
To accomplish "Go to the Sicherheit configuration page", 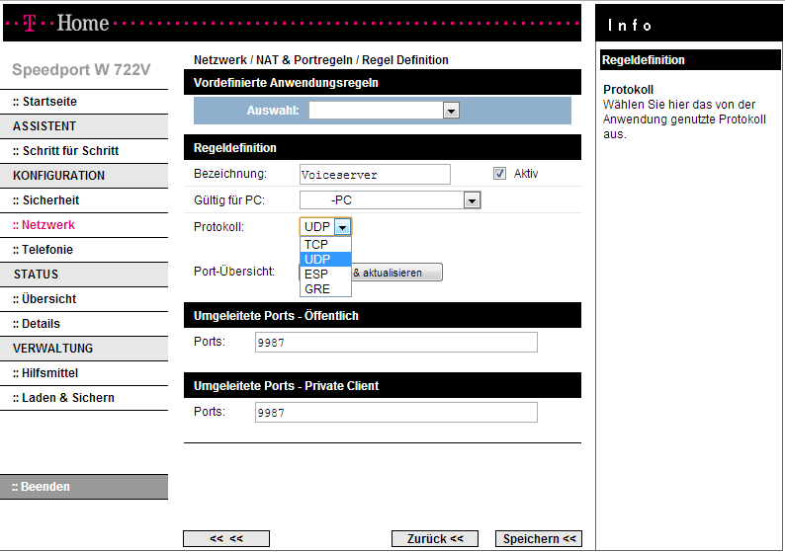I will (46, 200).
